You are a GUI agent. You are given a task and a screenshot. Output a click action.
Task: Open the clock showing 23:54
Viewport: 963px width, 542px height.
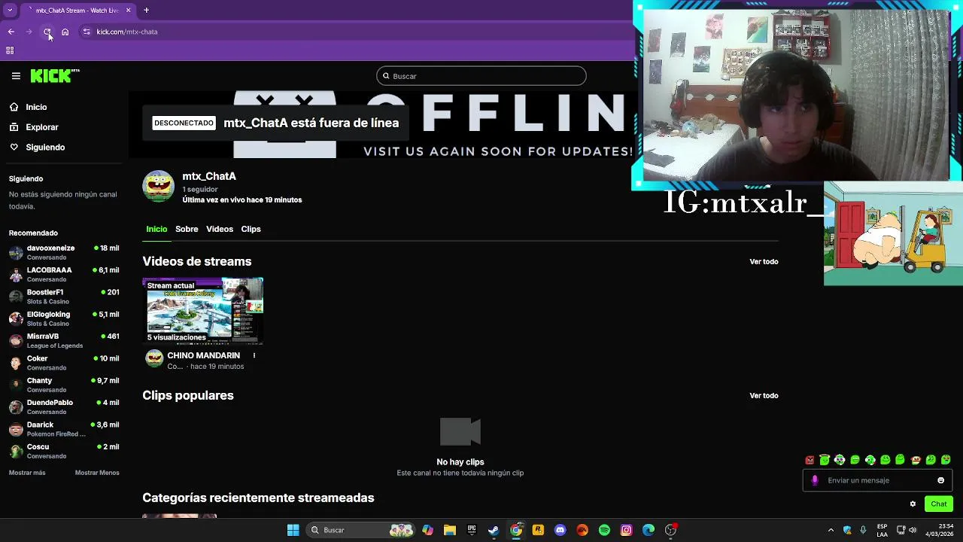coord(940,530)
